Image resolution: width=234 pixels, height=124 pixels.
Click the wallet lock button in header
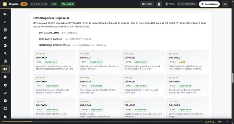click(x=159, y=4)
